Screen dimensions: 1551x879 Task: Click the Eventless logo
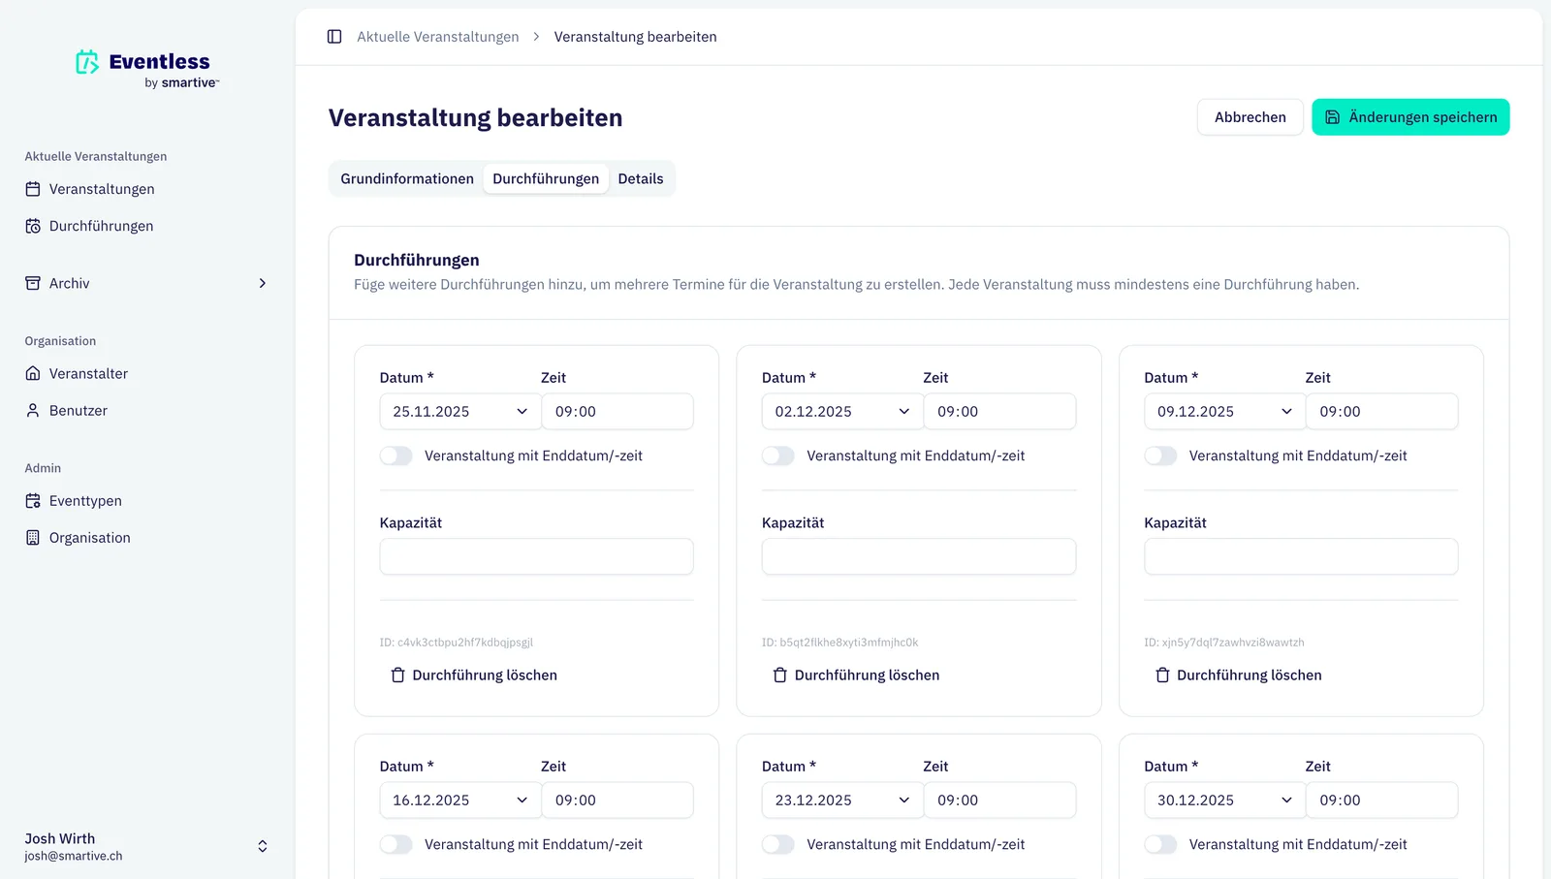tap(147, 70)
